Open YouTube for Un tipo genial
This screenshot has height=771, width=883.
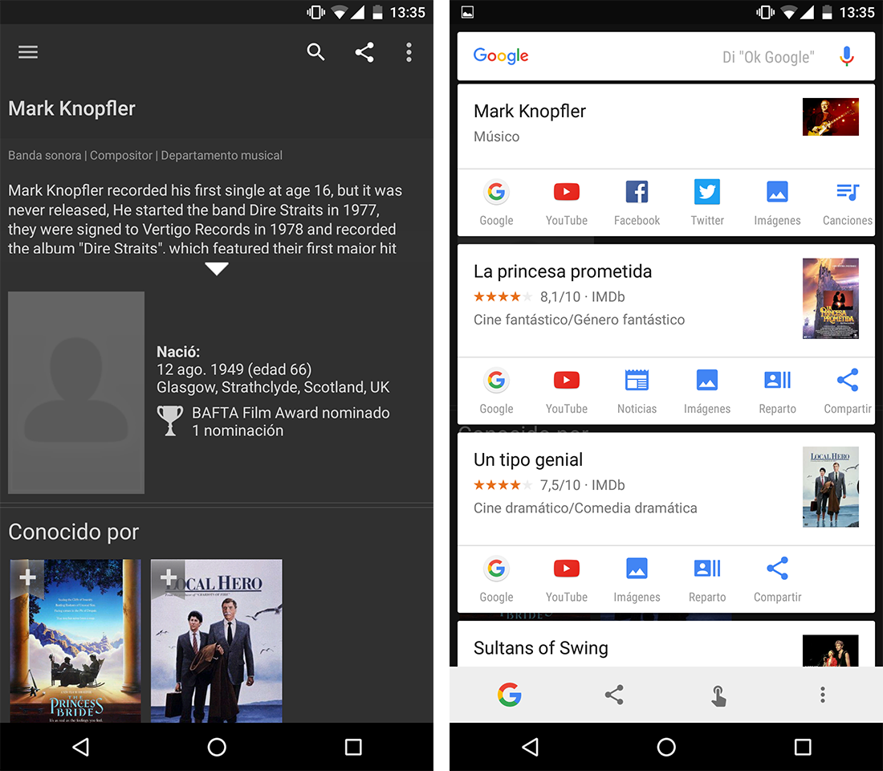pyautogui.click(x=567, y=579)
